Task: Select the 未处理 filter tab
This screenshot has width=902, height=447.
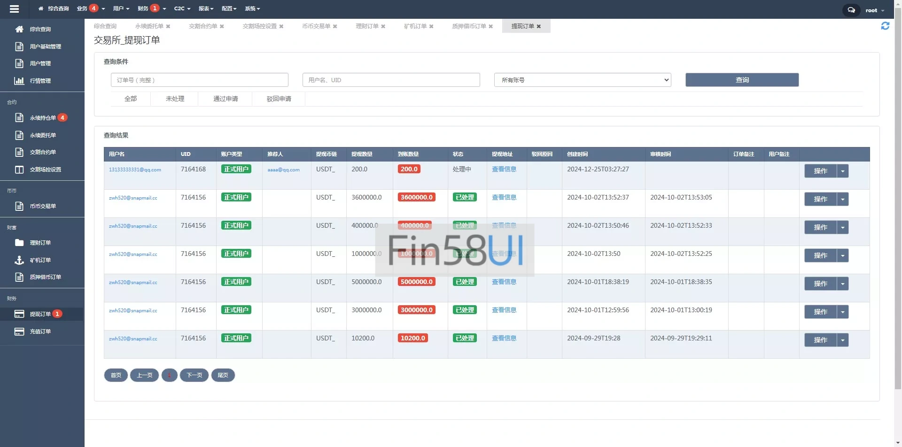Action: pyautogui.click(x=175, y=99)
